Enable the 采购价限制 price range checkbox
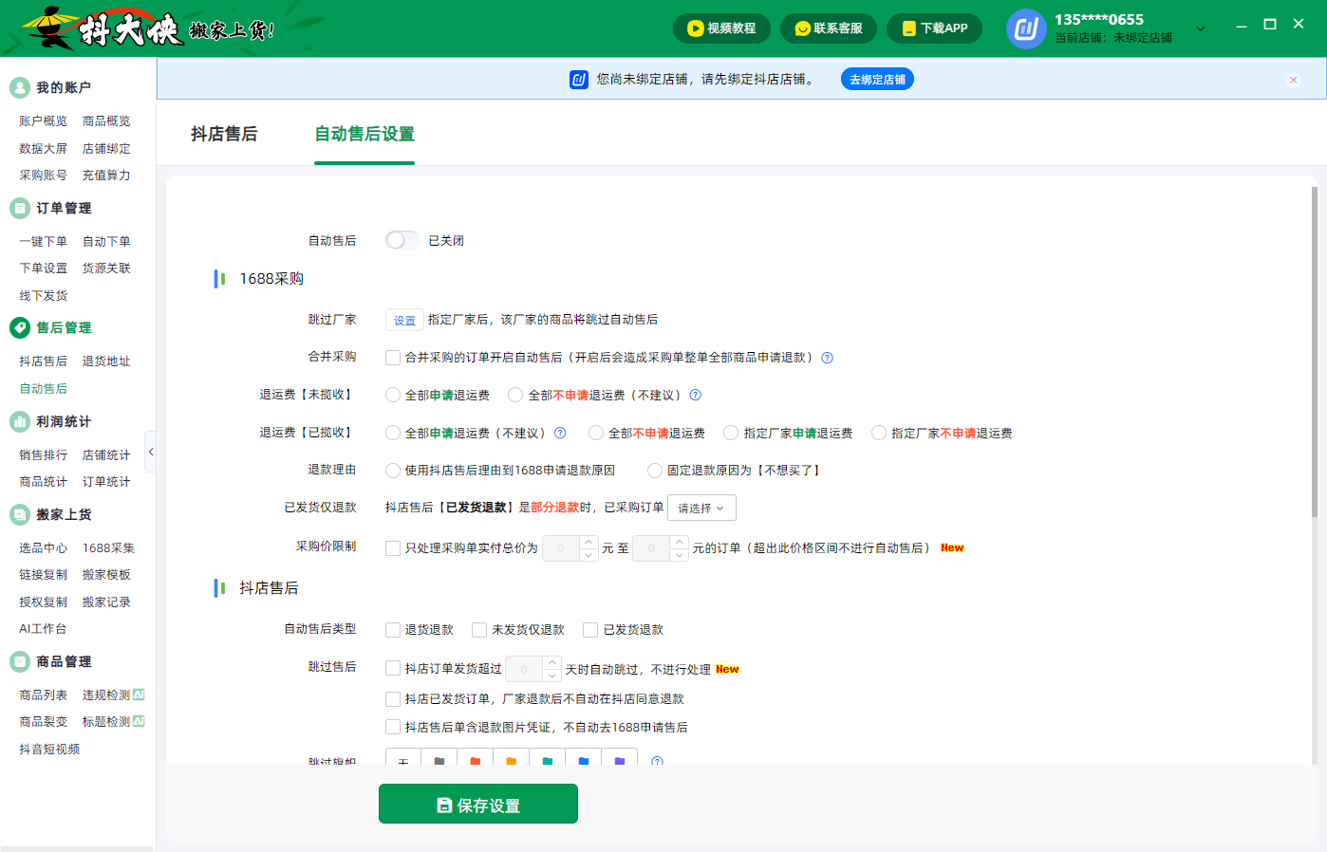 pos(393,547)
